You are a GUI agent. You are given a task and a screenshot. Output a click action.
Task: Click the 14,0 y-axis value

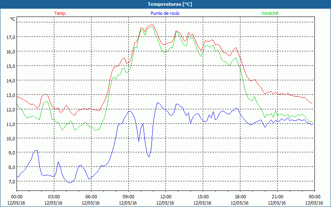(x=11, y=81)
